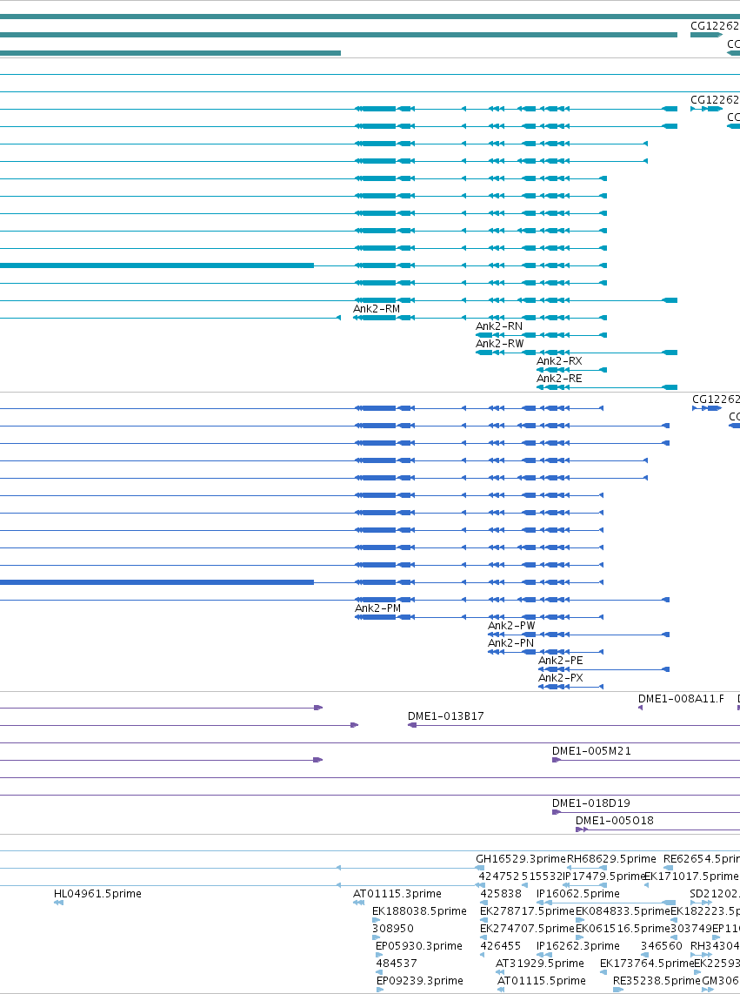The width and height of the screenshot is (740, 994).
Task: Click the Ank2-PW CDS label
Action: tap(511, 626)
